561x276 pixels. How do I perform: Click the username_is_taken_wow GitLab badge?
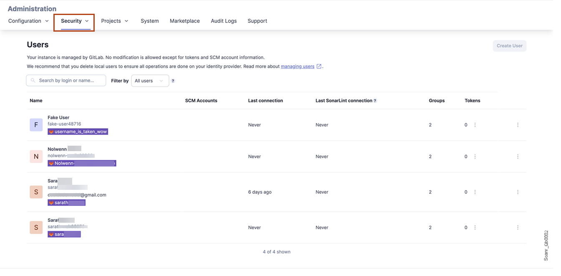(78, 132)
